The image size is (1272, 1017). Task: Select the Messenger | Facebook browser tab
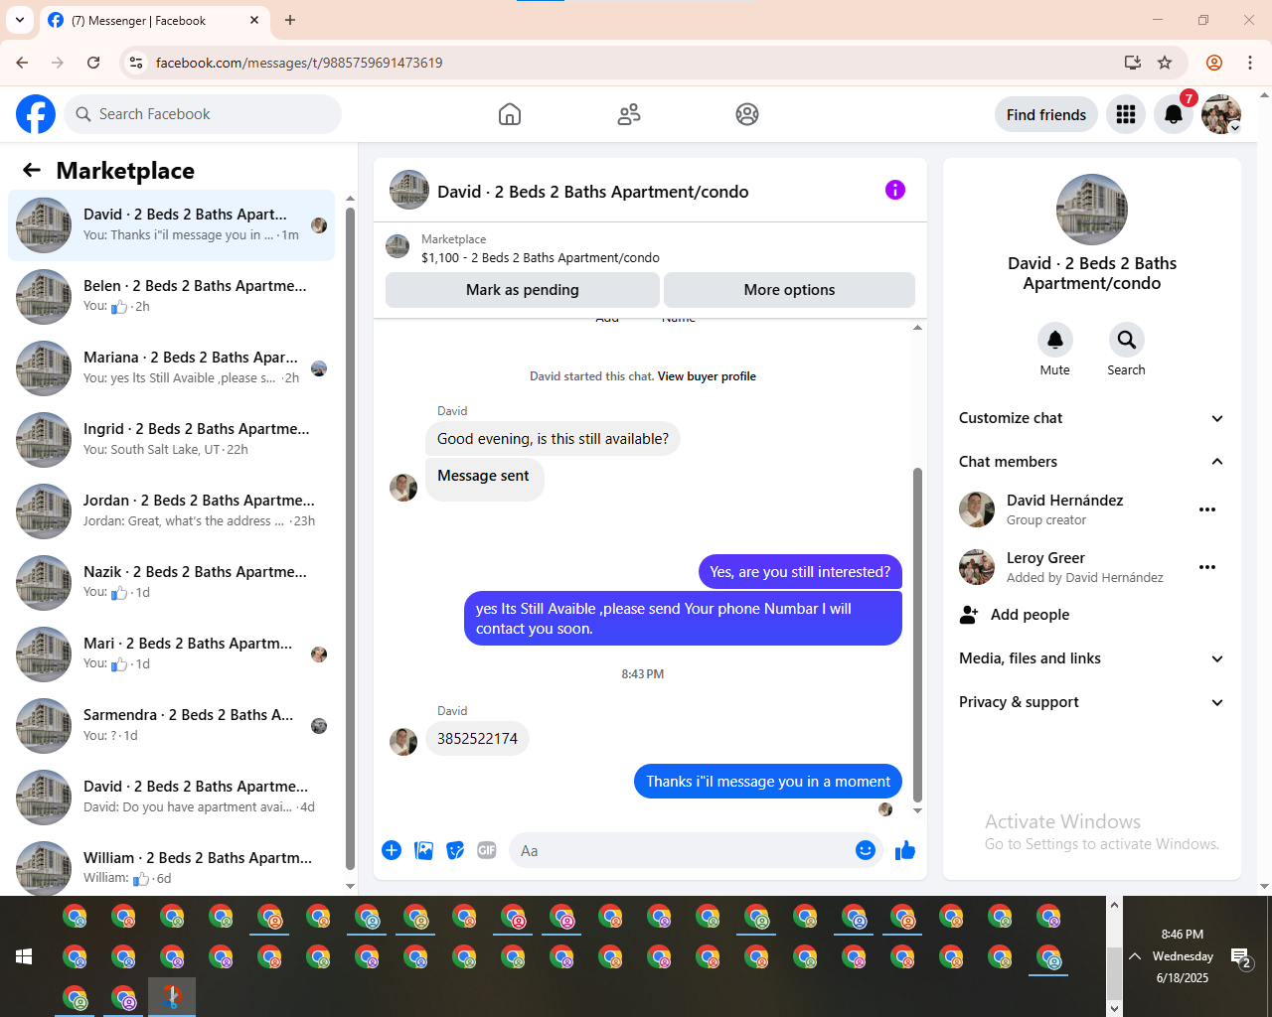coord(154,20)
